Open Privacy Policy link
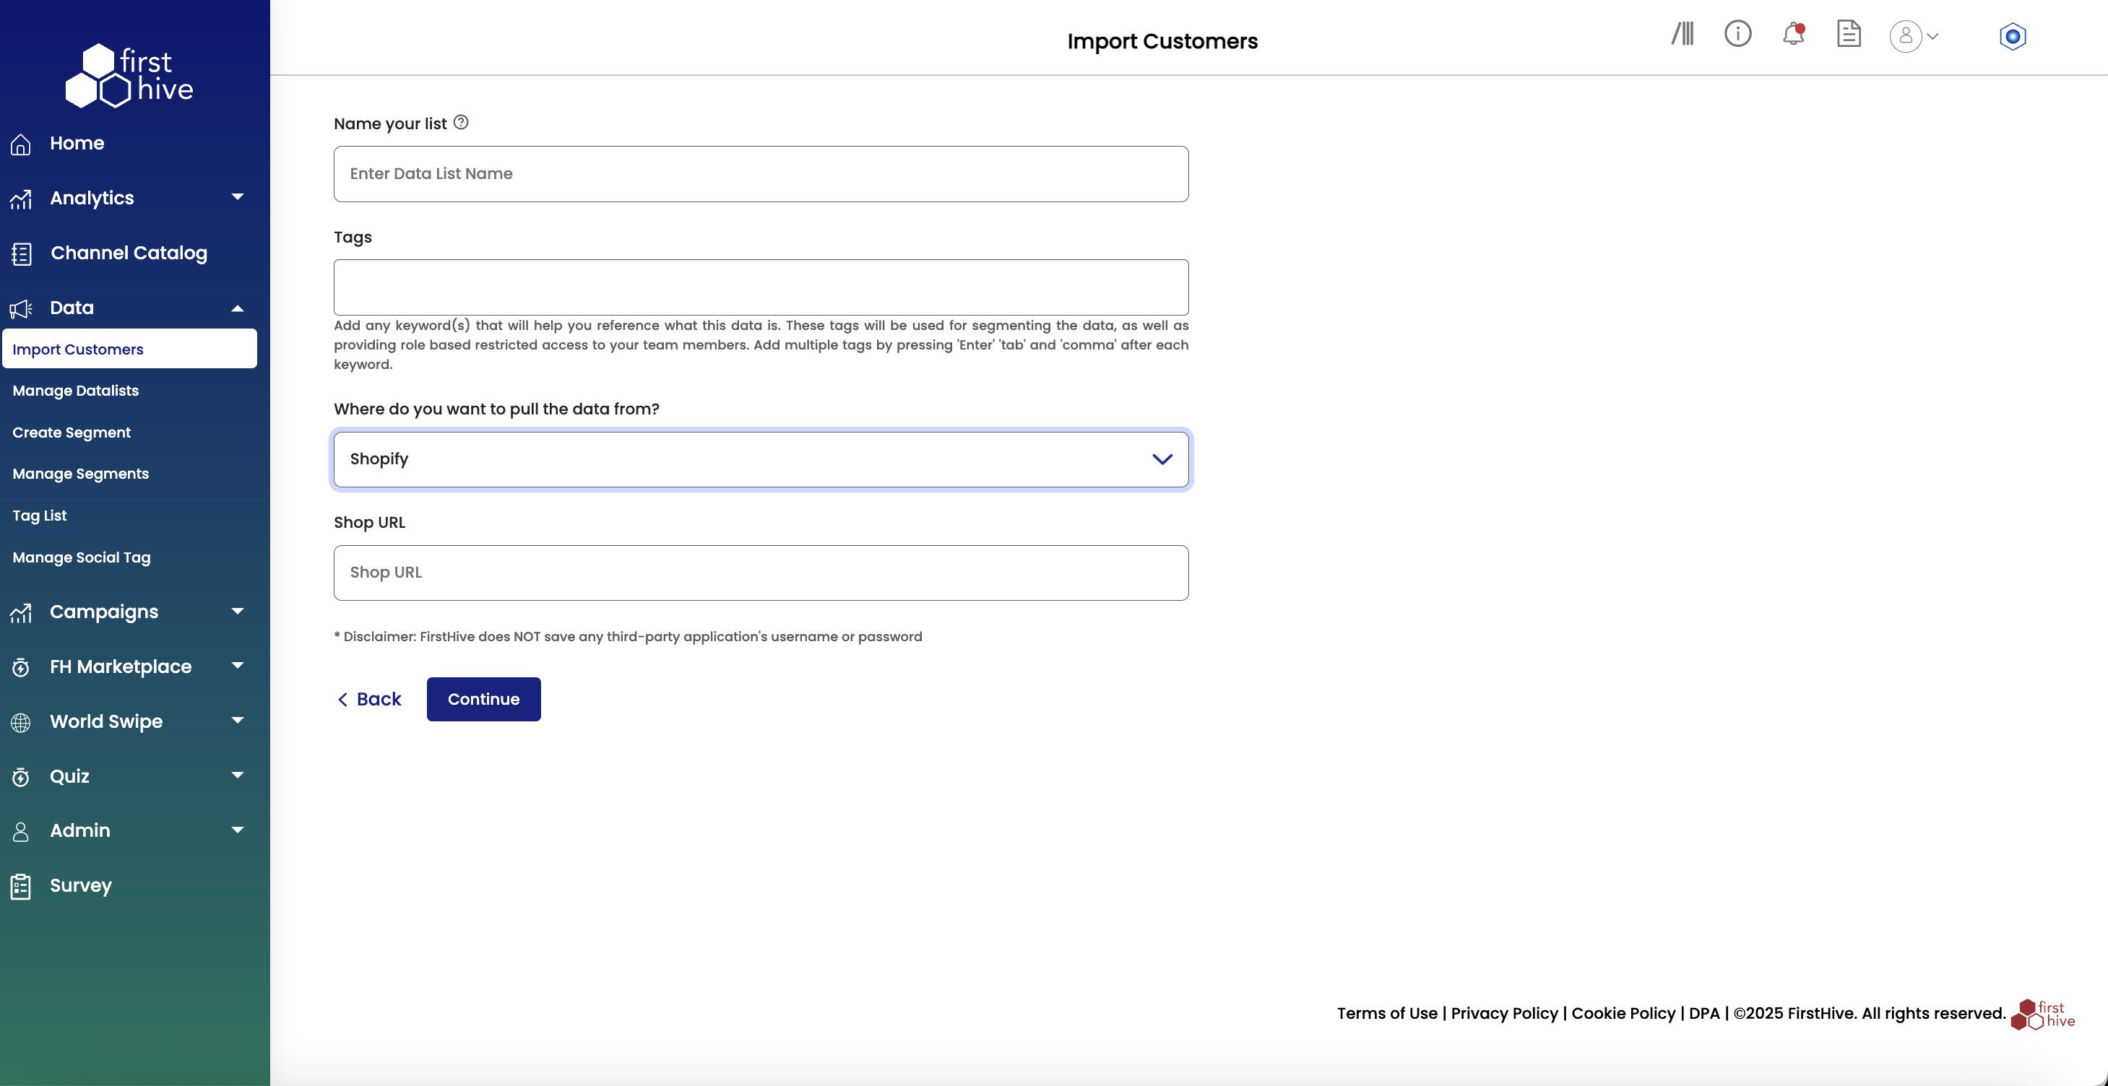The image size is (2108, 1086). [x=1504, y=1013]
